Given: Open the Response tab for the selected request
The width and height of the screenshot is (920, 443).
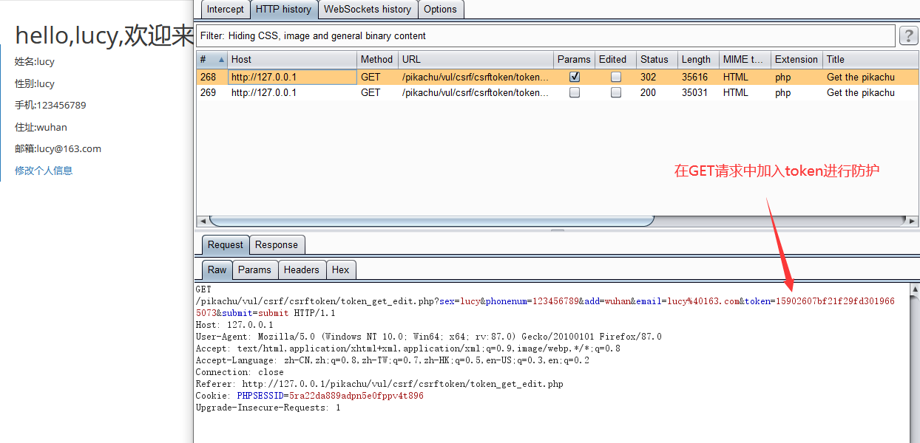Looking at the screenshot, I should pyautogui.click(x=277, y=244).
